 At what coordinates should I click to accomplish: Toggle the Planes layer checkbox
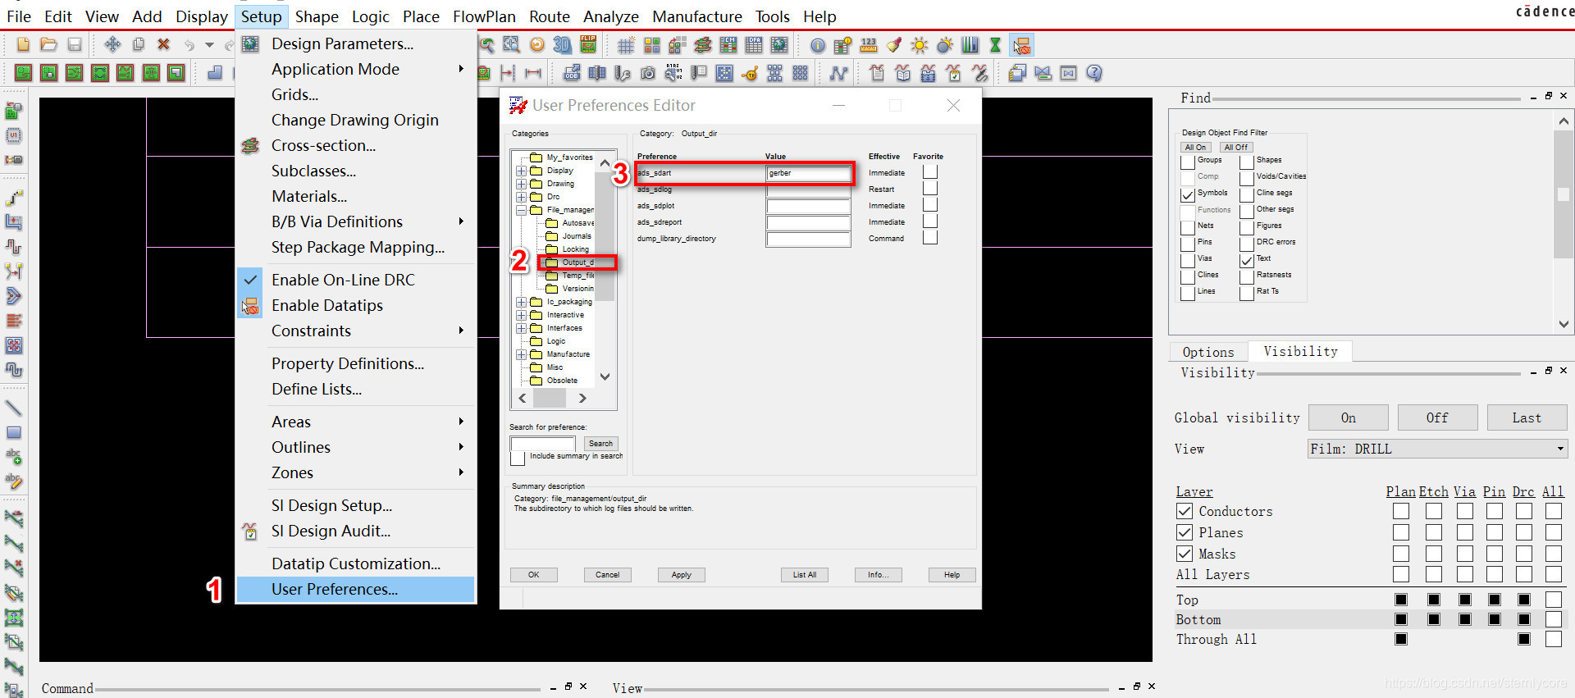pos(1185,532)
